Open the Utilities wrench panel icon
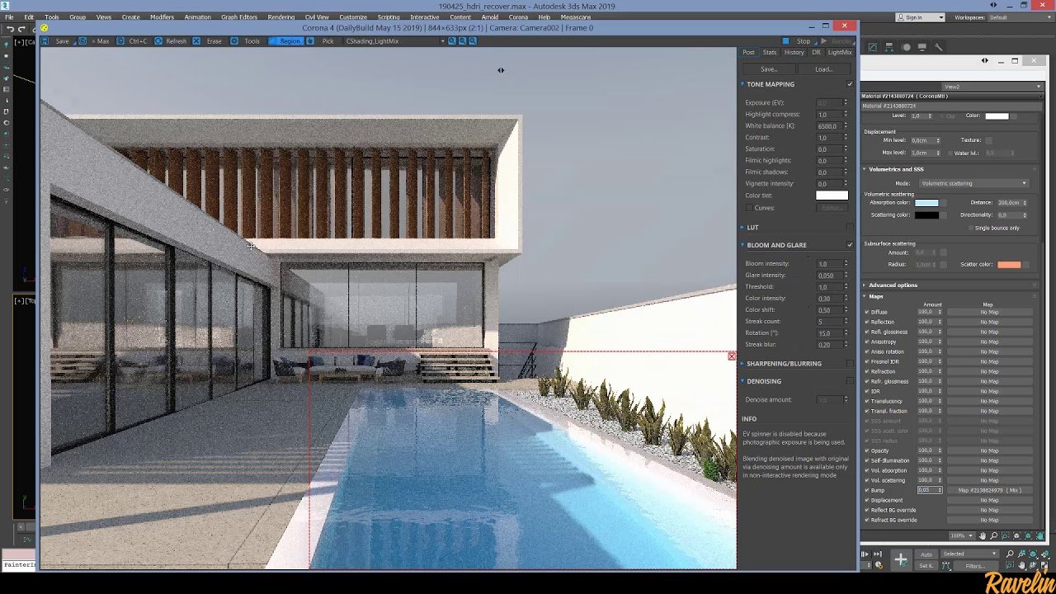Image resolution: width=1056 pixels, height=594 pixels. [x=937, y=47]
